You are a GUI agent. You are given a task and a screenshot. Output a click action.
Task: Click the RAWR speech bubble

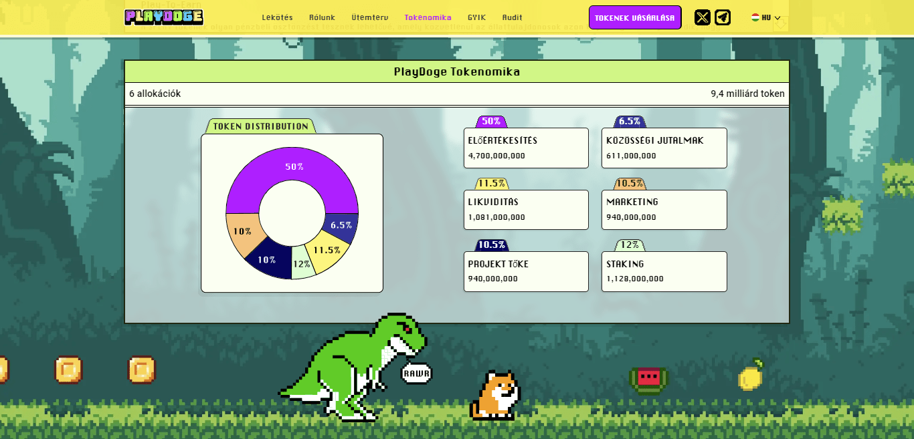point(416,374)
